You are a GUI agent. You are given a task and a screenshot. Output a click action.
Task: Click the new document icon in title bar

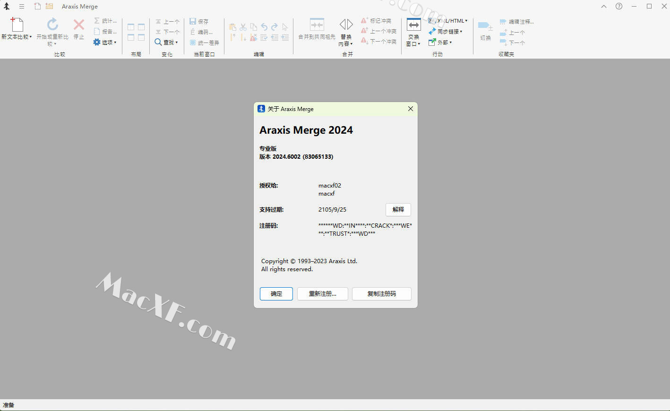tap(37, 6)
